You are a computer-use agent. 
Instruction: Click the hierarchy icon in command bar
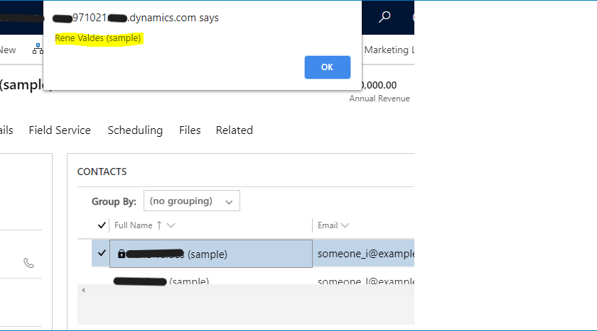(38, 50)
